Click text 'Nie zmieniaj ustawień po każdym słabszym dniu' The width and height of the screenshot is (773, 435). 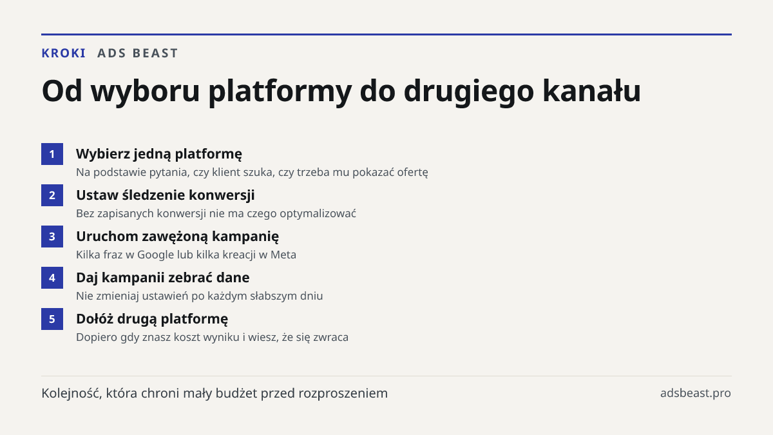200,296
